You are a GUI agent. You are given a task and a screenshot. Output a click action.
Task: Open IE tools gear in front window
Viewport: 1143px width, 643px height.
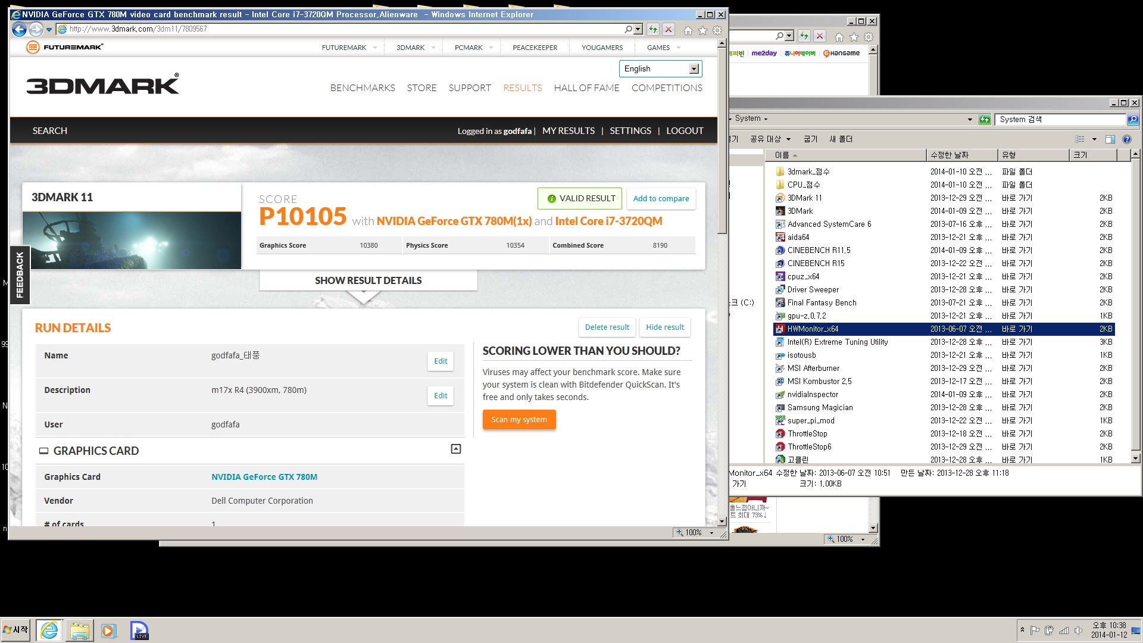pyautogui.click(x=717, y=30)
